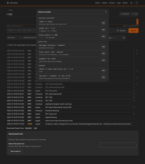
Task: Open trace link for 'GET /api/v1/admin/order-events 200' row
Action: click(134, 107)
